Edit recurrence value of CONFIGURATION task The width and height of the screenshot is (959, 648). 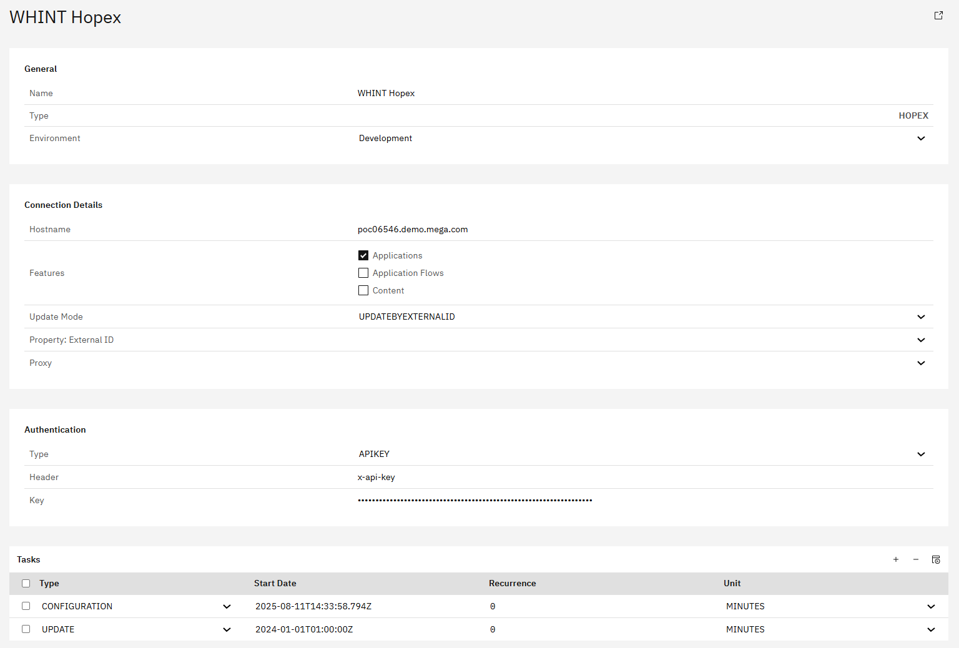tap(602, 606)
